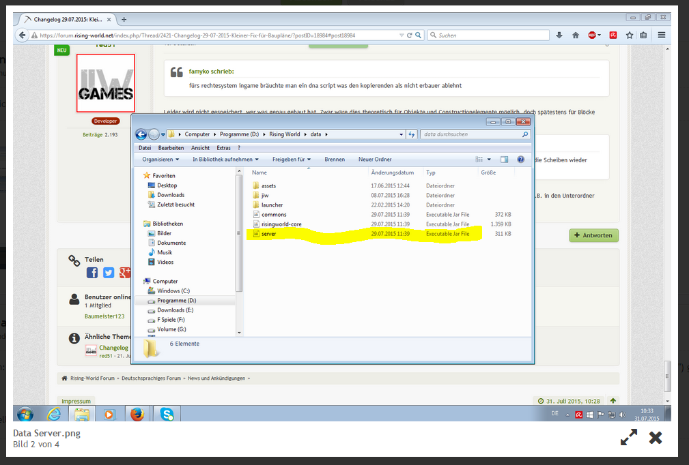Open the Organisieren dropdown

(160, 160)
